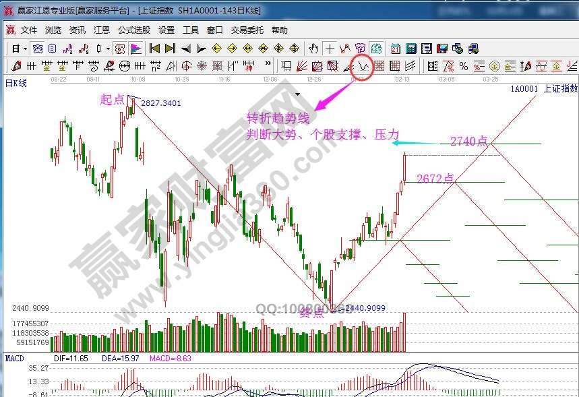Toggle the highlighted chart overlay button beside period selector
Image resolution: width=579 pixels, height=397 pixels.
[38, 49]
